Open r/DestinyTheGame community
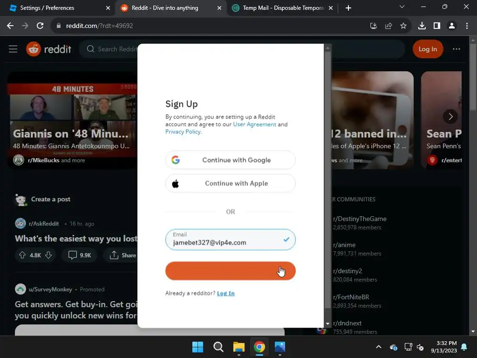Screen dimensions: 477x358 360,219
